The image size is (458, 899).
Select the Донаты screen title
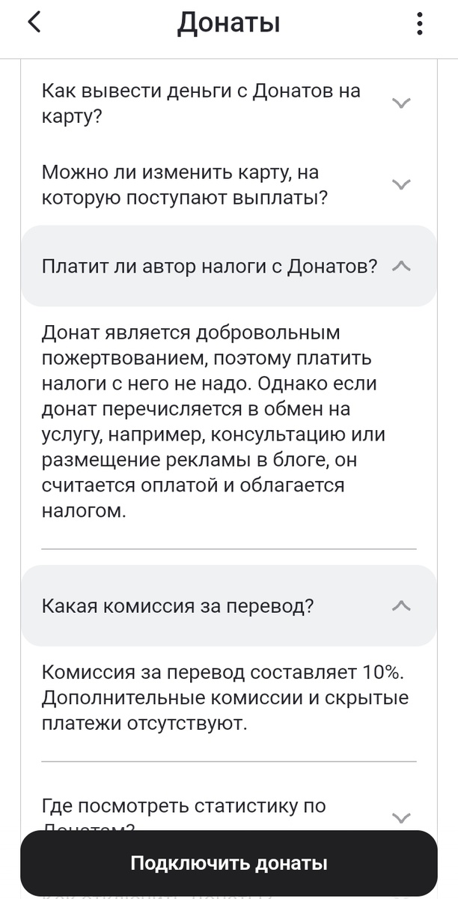point(229,21)
